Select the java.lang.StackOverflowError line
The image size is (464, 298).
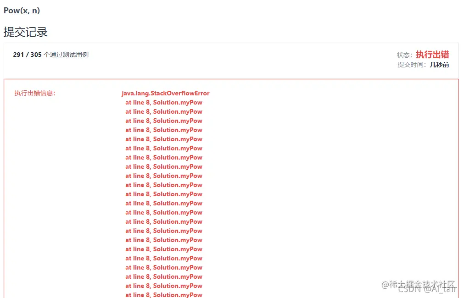point(165,94)
